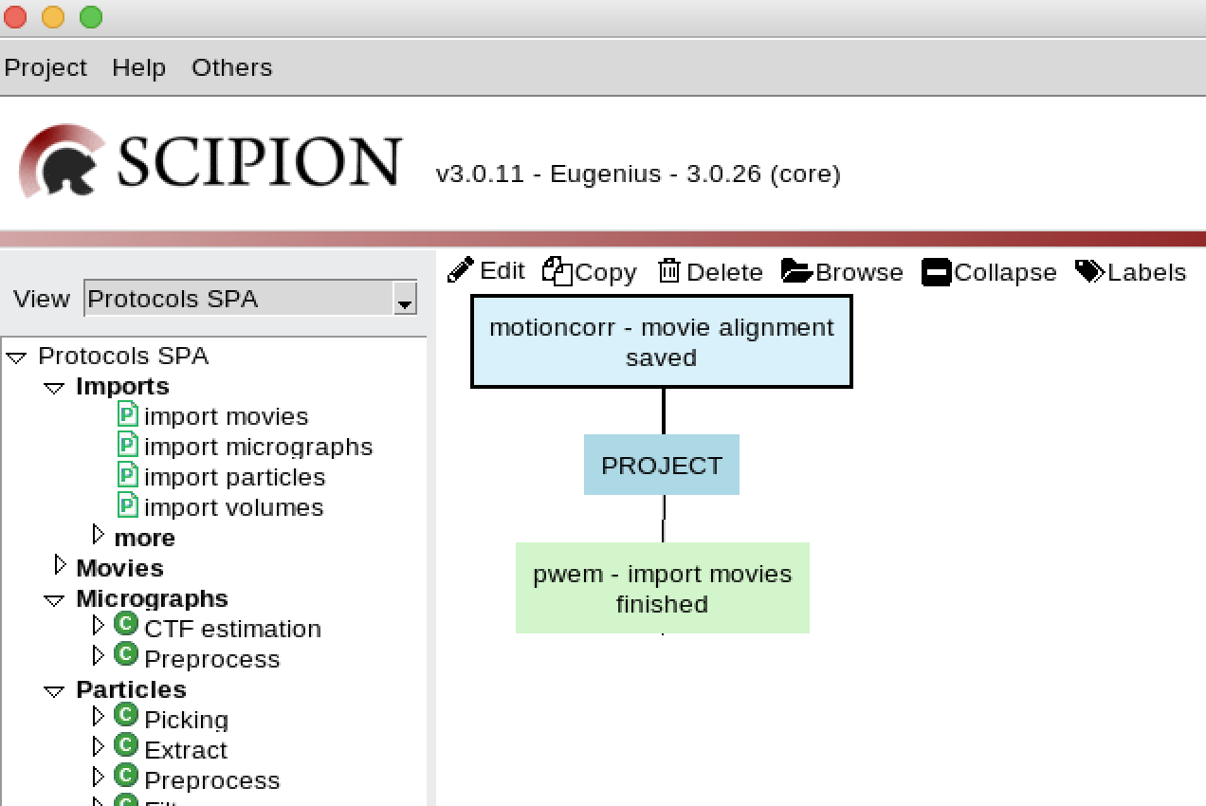Click the Copy icon in the toolbar
Viewport: 1206px width, 806px height.
(558, 270)
